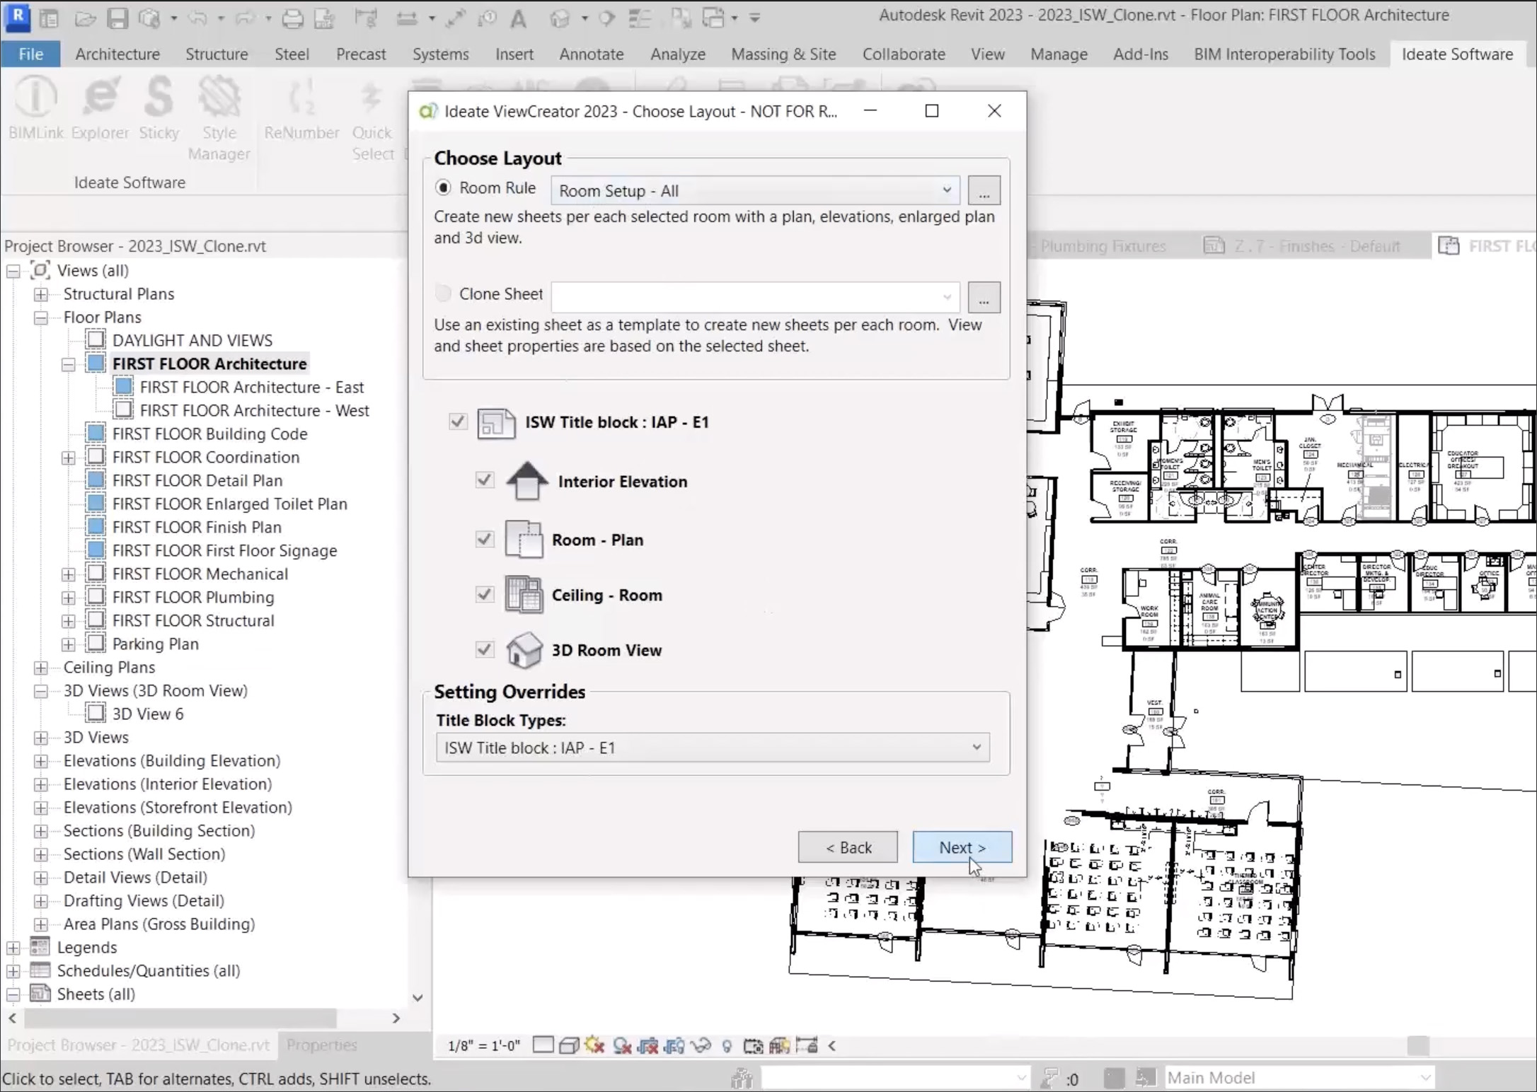
Task: Click the Save disk icon in quick access toolbar
Action: tap(117, 18)
